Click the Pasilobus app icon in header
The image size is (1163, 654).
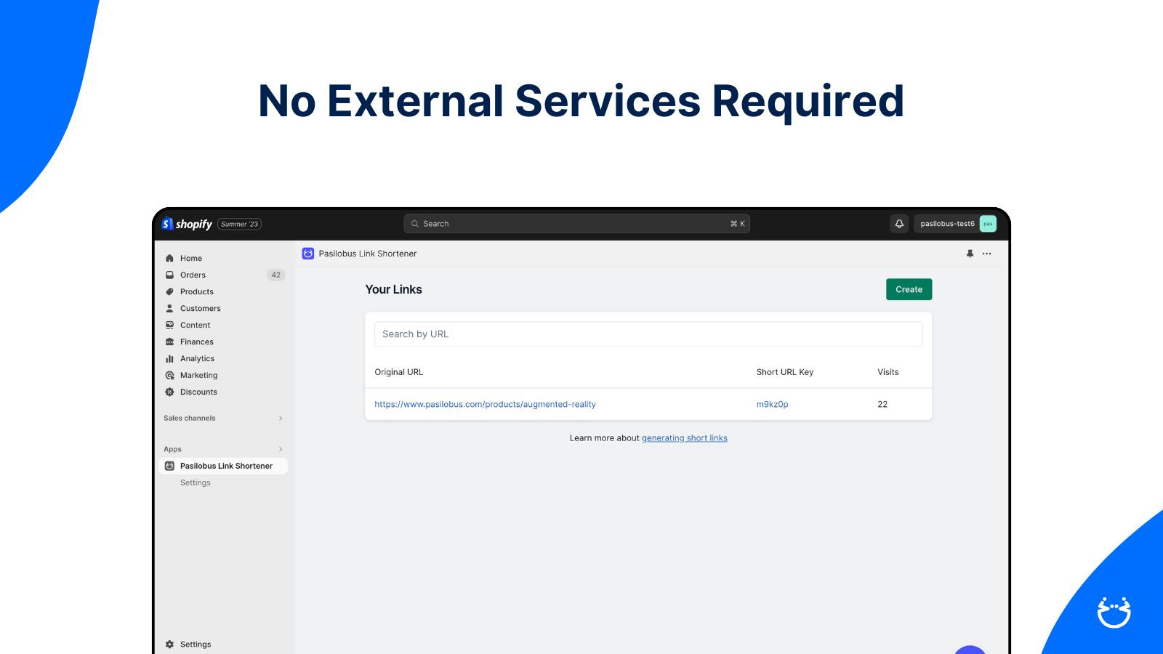point(308,254)
